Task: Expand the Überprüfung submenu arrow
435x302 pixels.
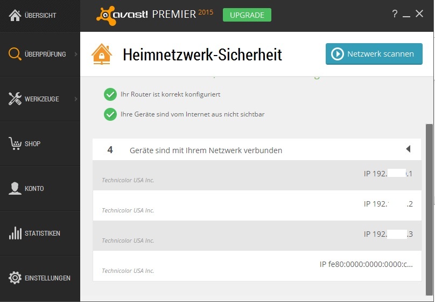Action: click(x=76, y=54)
